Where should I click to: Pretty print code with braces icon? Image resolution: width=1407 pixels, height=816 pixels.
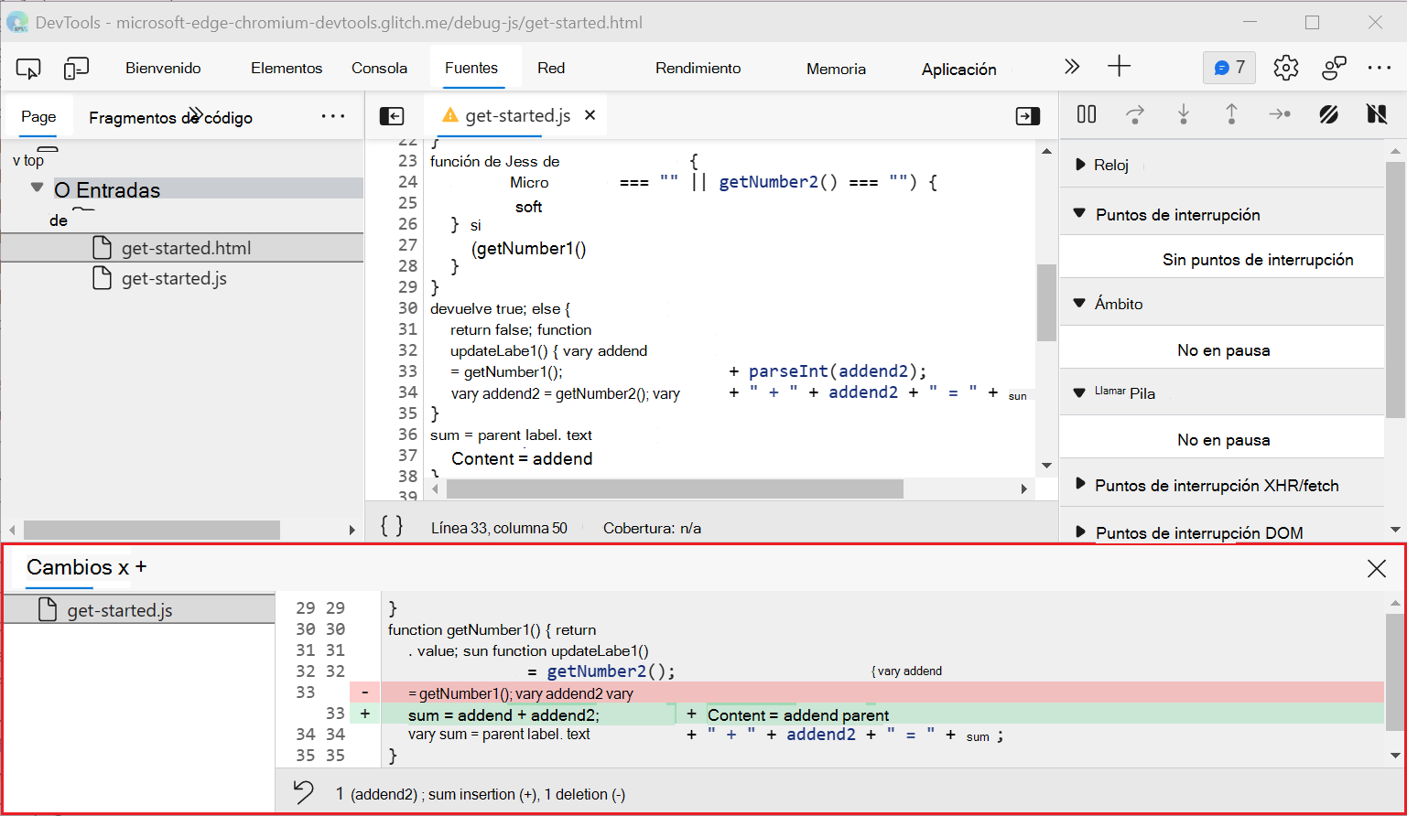pyautogui.click(x=392, y=526)
